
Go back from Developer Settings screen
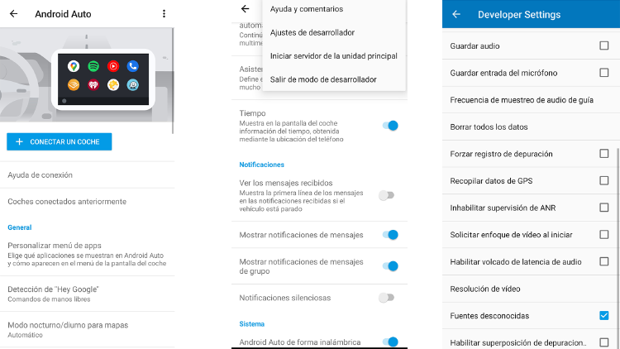point(456,14)
